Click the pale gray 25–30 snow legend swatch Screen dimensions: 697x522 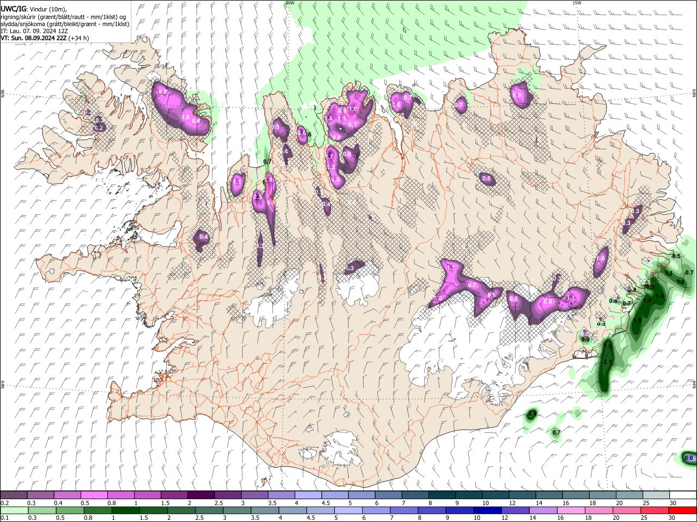pyautogui.click(x=656, y=496)
